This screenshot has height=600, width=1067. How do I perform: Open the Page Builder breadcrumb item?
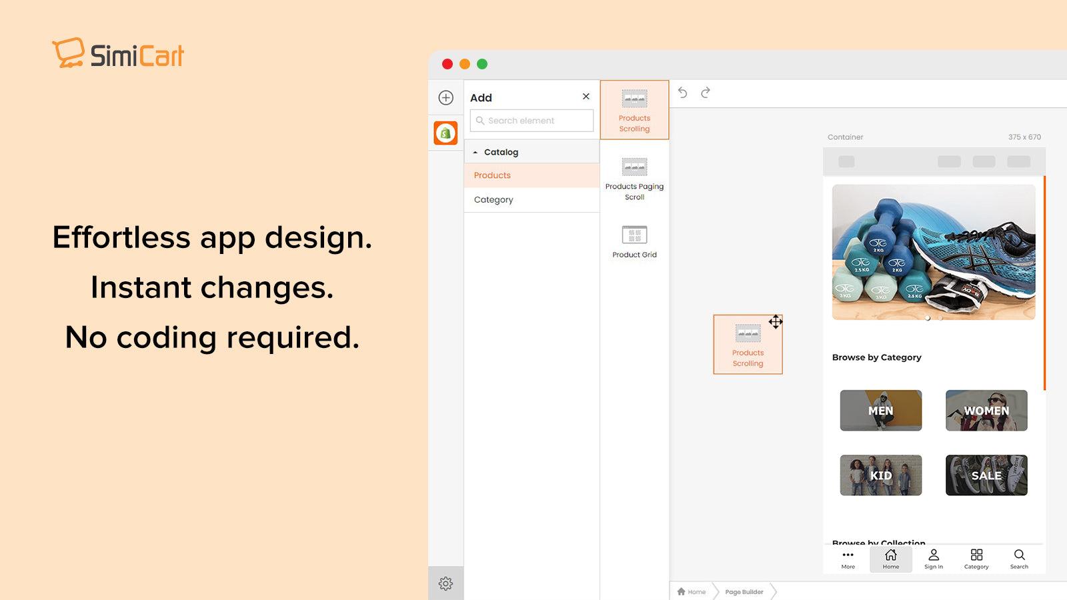click(745, 592)
